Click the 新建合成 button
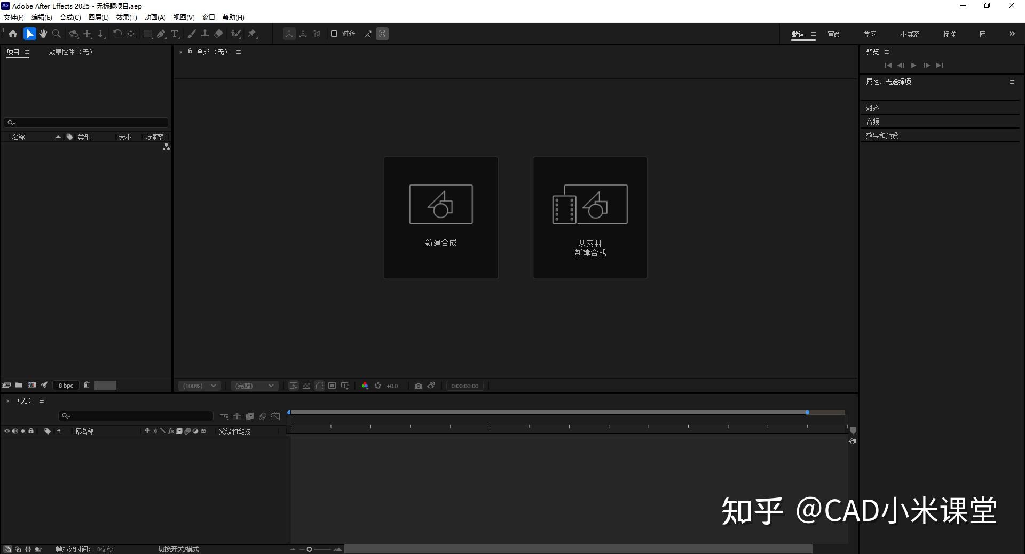Screen dimensions: 1025x554 pyautogui.click(x=441, y=218)
